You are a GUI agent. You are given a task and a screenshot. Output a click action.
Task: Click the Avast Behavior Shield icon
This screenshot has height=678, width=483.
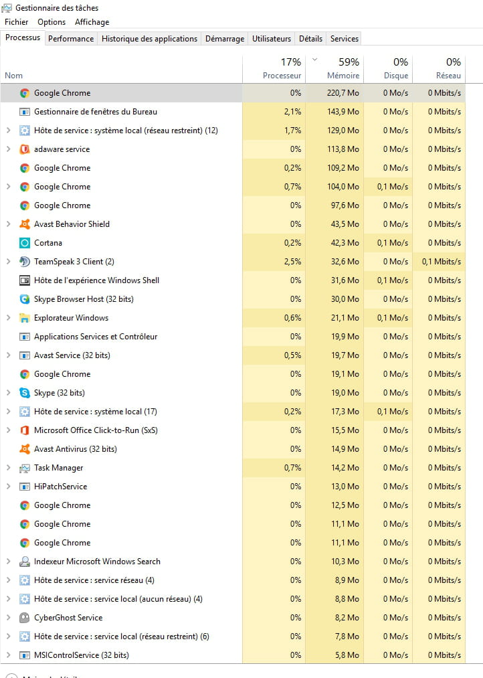point(25,224)
